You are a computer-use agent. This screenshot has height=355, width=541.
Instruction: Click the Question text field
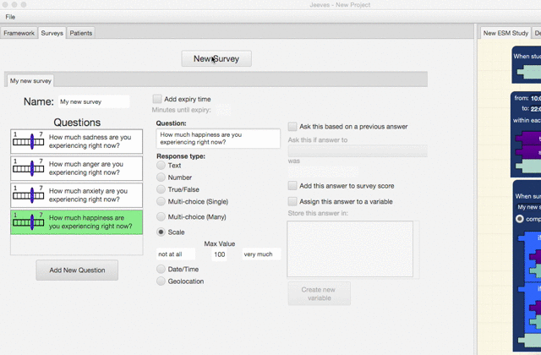[218, 139]
